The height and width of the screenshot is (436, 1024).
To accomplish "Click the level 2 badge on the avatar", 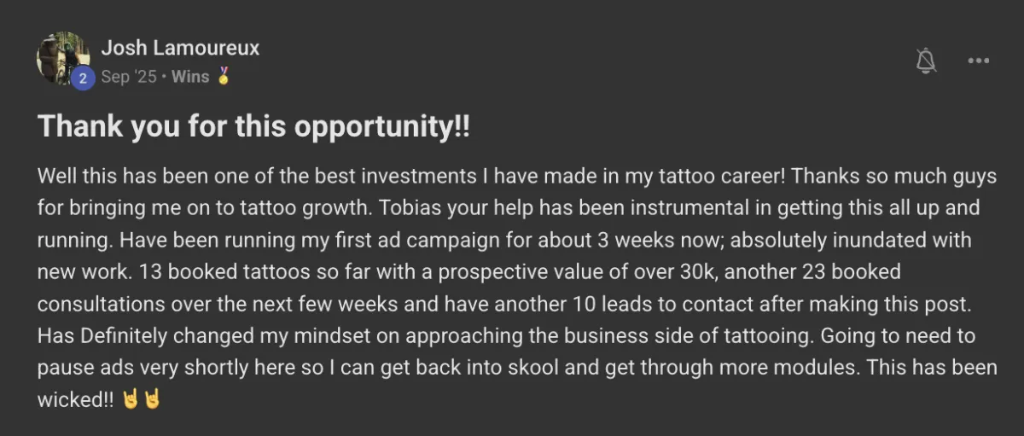I will pos(83,78).
